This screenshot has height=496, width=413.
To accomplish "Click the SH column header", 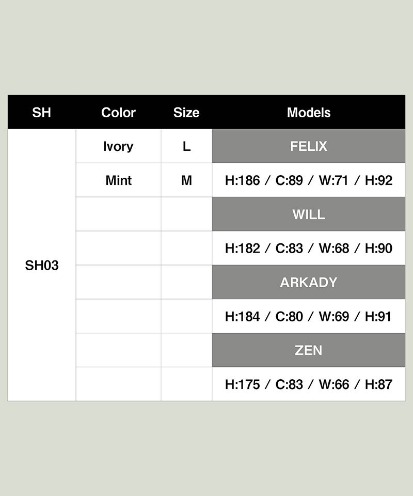I will pos(42,112).
